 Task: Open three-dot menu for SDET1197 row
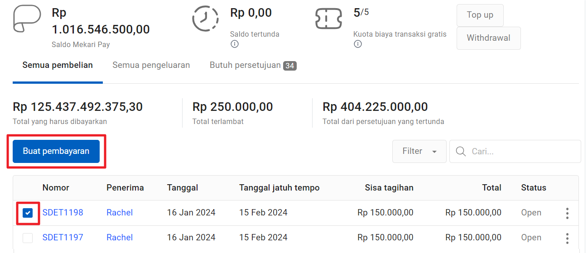point(567,238)
